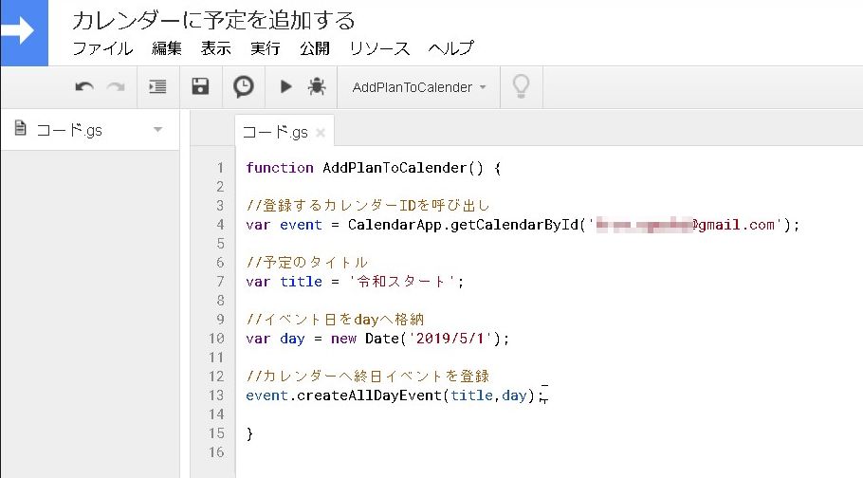The image size is (863, 478).
Task: Start debugging with the bug icon
Action: point(316,87)
